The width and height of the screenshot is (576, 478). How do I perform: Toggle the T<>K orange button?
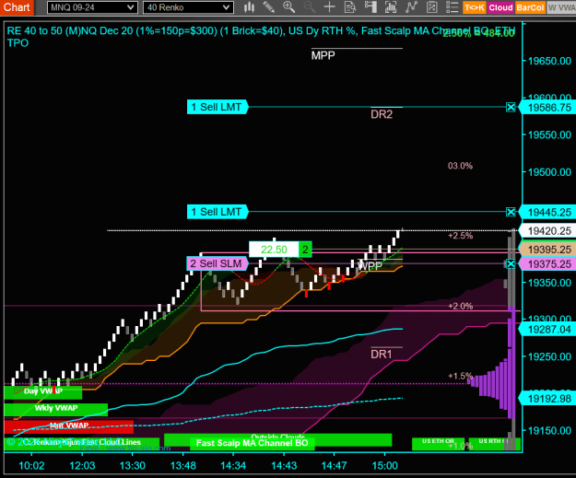click(475, 7)
